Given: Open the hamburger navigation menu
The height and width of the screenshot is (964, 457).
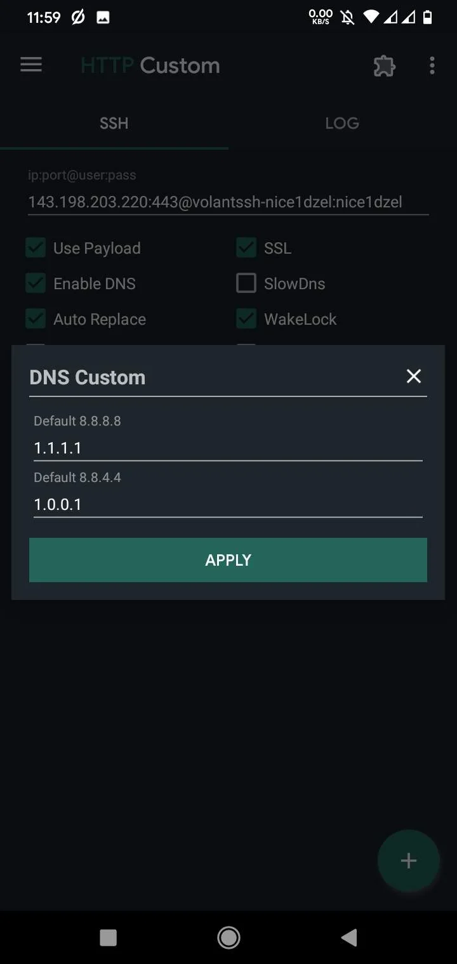Looking at the screenshot, I should pos(31,65).
